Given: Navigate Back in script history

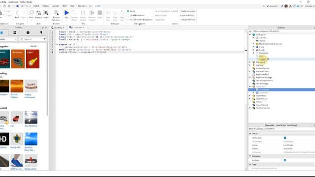Looking at the screenshot, I should pyautogui.click(x=17, y=13).
